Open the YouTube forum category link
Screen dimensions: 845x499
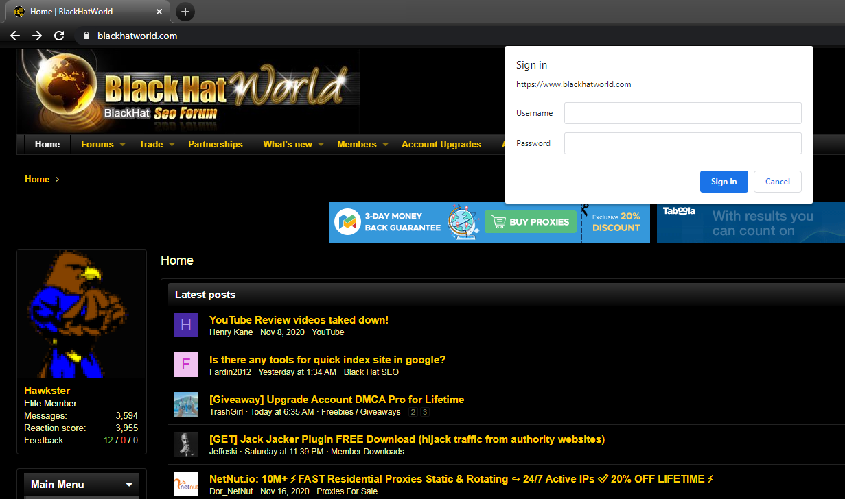click(328, 332)
